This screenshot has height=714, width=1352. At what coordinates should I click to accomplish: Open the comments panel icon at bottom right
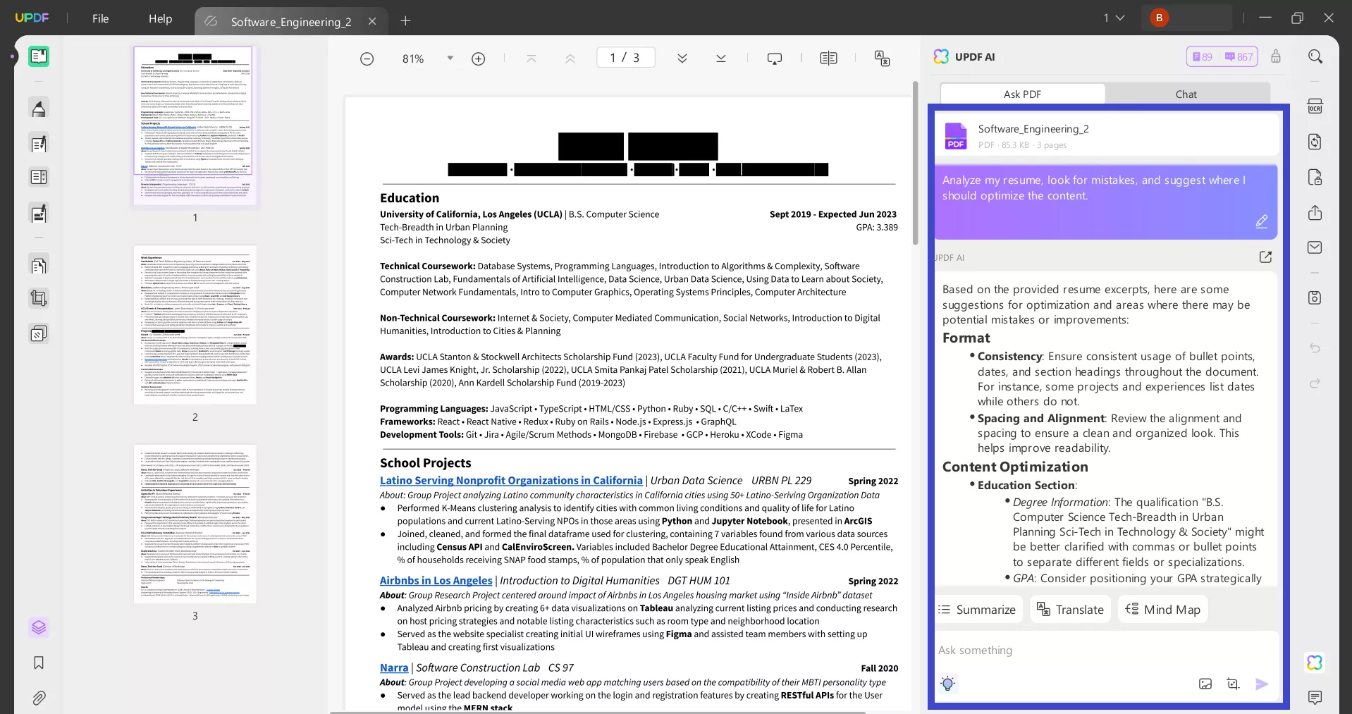(x=1315, y=697)
